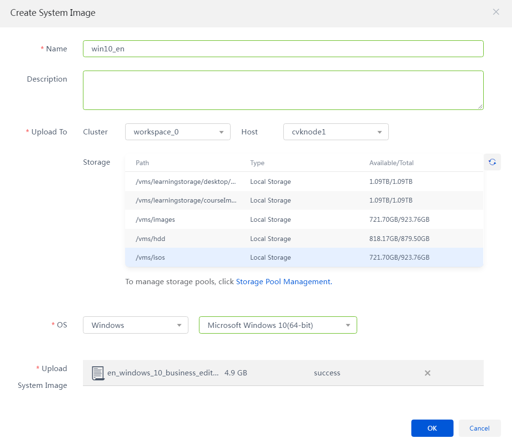Viewport: 512px width, 445px height.
Task: Open the Cluster dropdown workspace_0
Action: point(178,132)
